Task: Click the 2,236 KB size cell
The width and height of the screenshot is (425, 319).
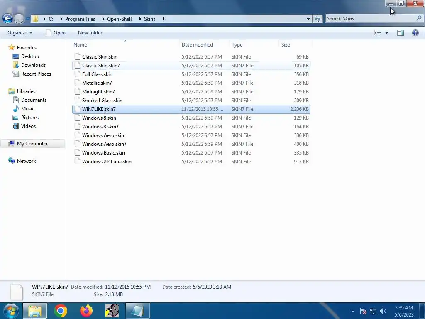Action: click(299, 109)
